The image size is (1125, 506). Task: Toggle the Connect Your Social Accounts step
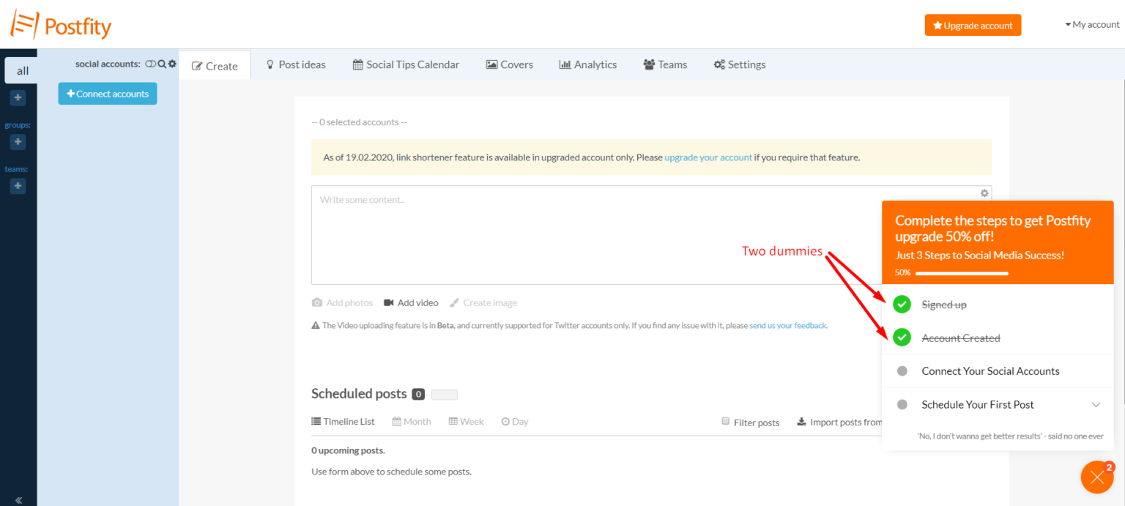pyautogui.click(x=902, y=371)
